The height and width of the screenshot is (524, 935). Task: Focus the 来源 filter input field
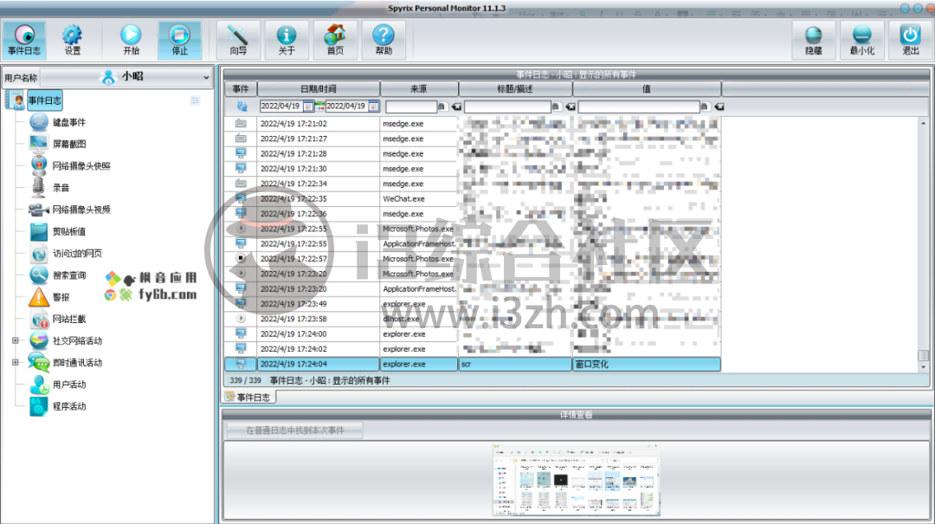411,107
